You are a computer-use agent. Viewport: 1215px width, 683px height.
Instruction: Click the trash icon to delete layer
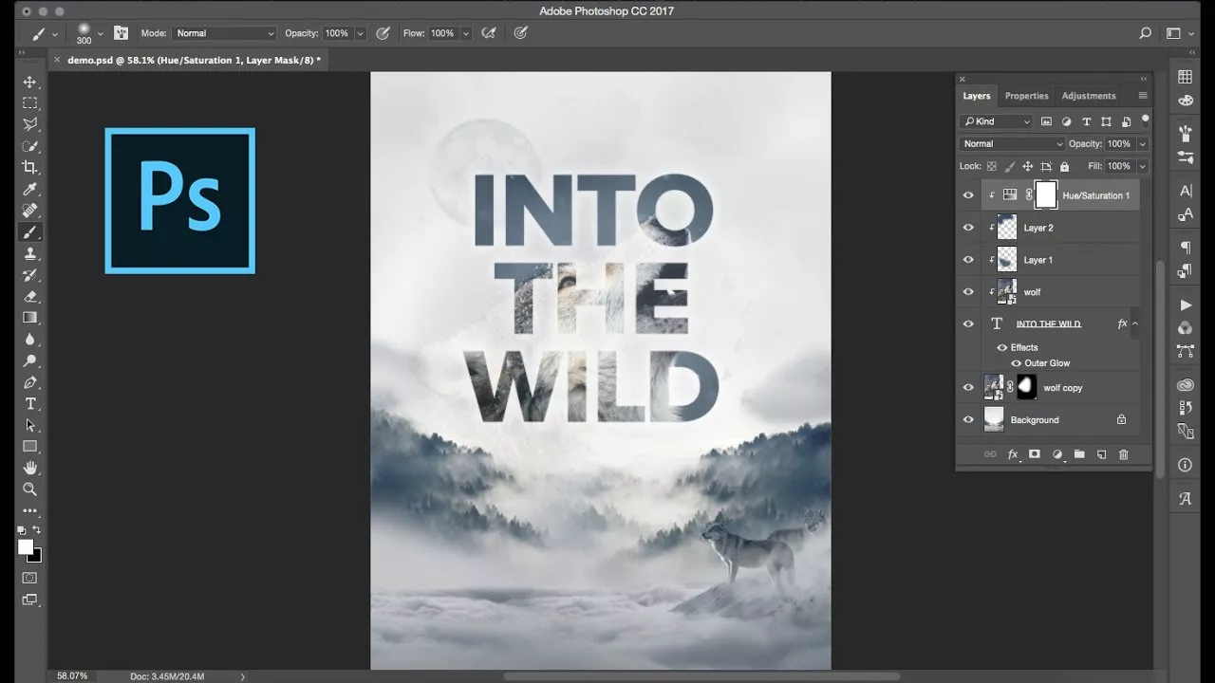1124,454
